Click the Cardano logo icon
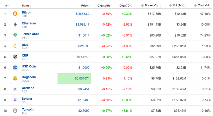Screen dimensions: 213x116 click(15, 89)
